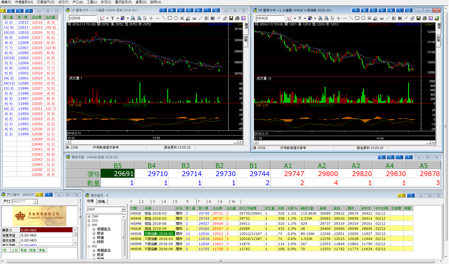
Task: Select vertical cycle lines tool in HHIG8 chart
Action: point(394,18)
